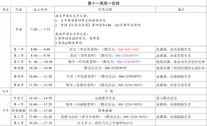The width and height of the screenshot is (207, 126).
Task: Open the purple Tencent number in 英语 row
Action: point(127,55)
